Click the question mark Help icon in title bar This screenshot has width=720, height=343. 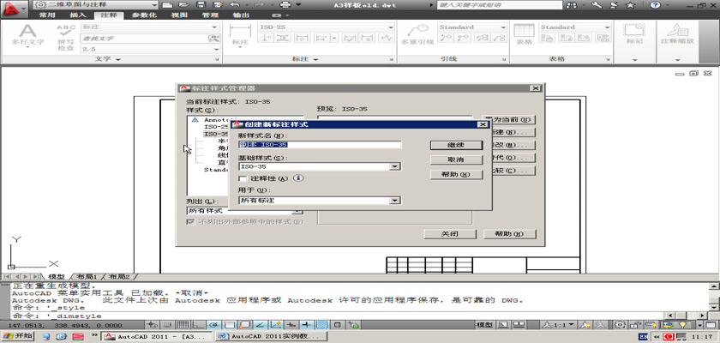[655, 5]
